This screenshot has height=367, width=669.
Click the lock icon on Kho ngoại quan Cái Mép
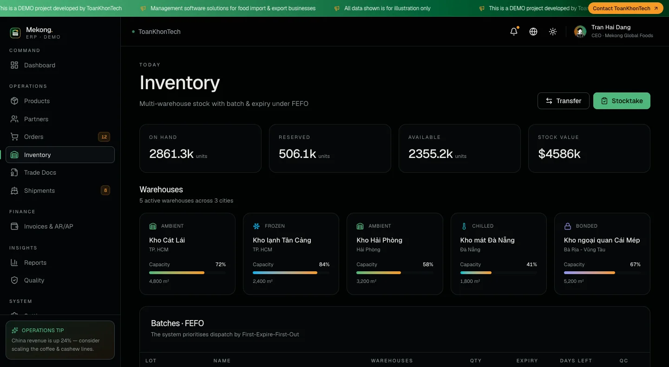click(x=567, y=226)
